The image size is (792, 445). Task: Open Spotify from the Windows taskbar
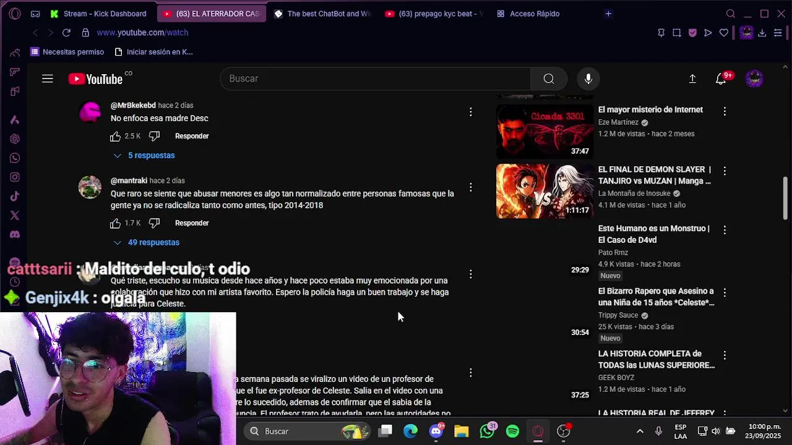pyautogui.click(x=512, y=431)
